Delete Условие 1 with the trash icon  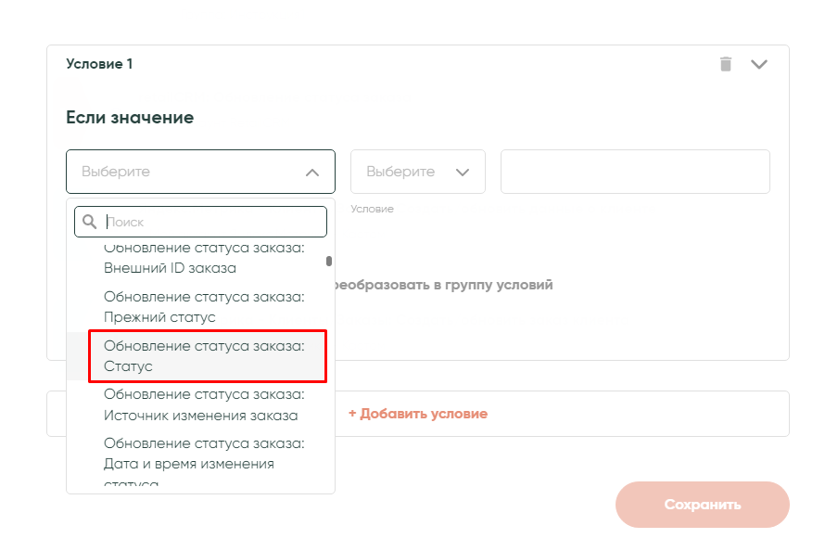726,64
